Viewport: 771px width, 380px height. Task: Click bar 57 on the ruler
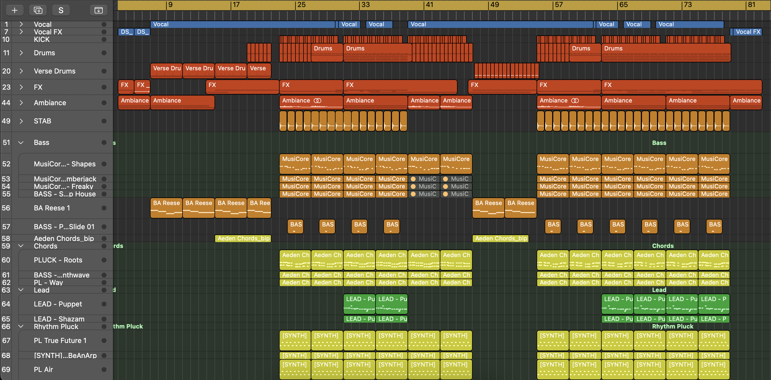click(559, 5)
